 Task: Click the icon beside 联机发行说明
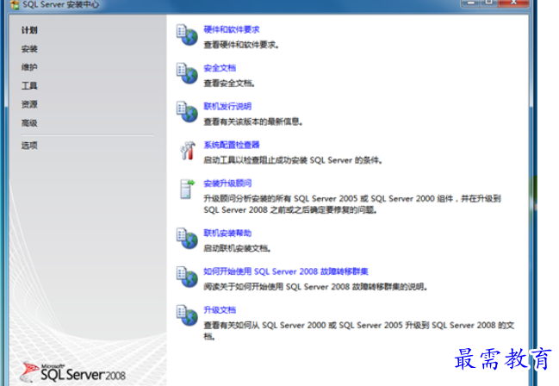click(x=187, y=112)
